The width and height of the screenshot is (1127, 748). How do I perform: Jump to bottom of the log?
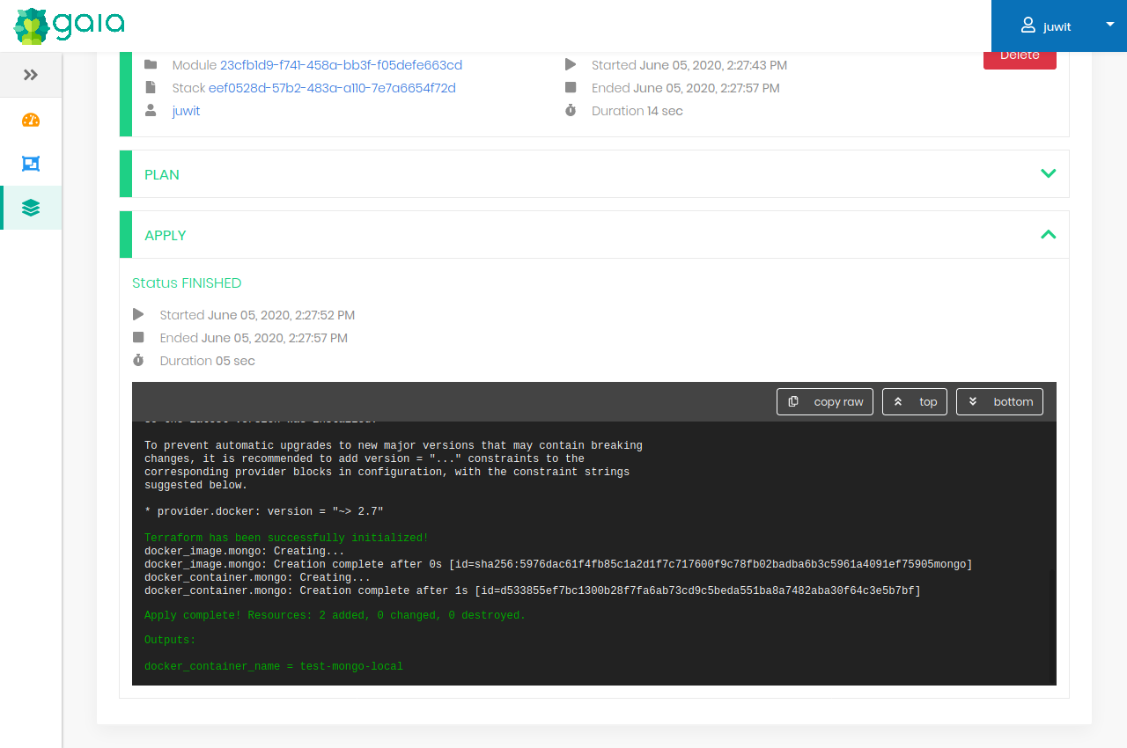pyautogui.click(x=999, y=402)
